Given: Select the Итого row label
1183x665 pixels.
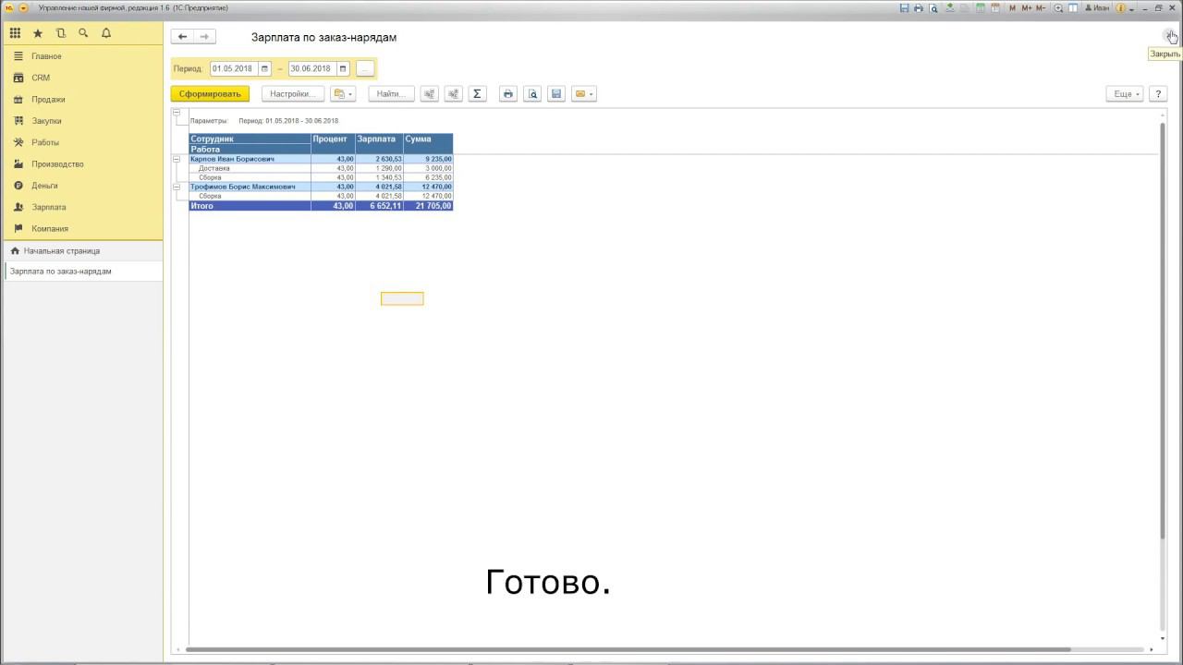Looking at the screenshot, I should coord(250,206).
